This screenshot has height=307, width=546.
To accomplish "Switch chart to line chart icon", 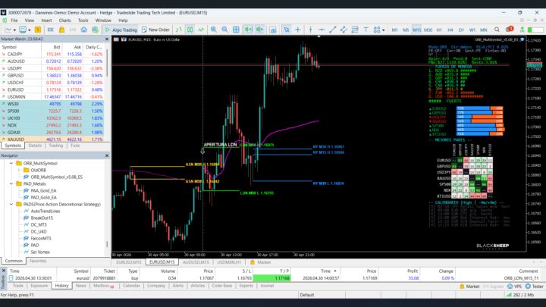I will 201,30.
